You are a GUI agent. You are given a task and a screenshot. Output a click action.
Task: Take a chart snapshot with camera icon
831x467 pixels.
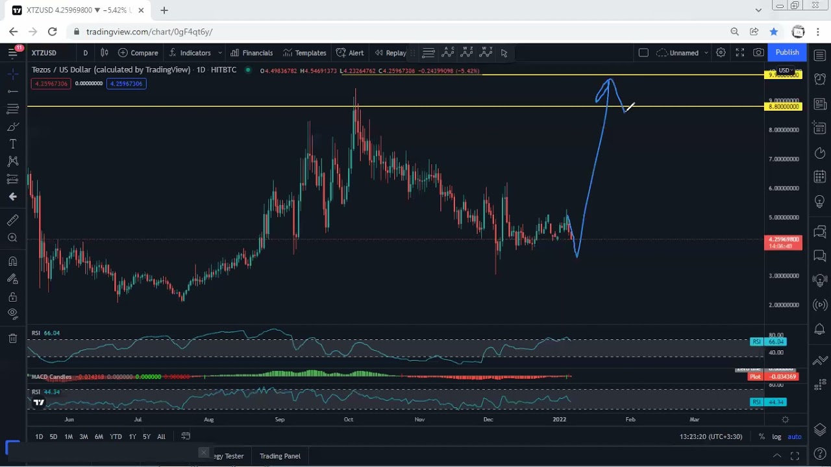[x=758, y=53]
